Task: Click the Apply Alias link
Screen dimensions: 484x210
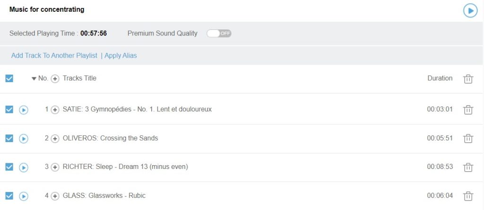Action: 121,56
